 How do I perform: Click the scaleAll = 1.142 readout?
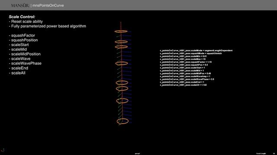pyautogui.click(x=183, y=85)
